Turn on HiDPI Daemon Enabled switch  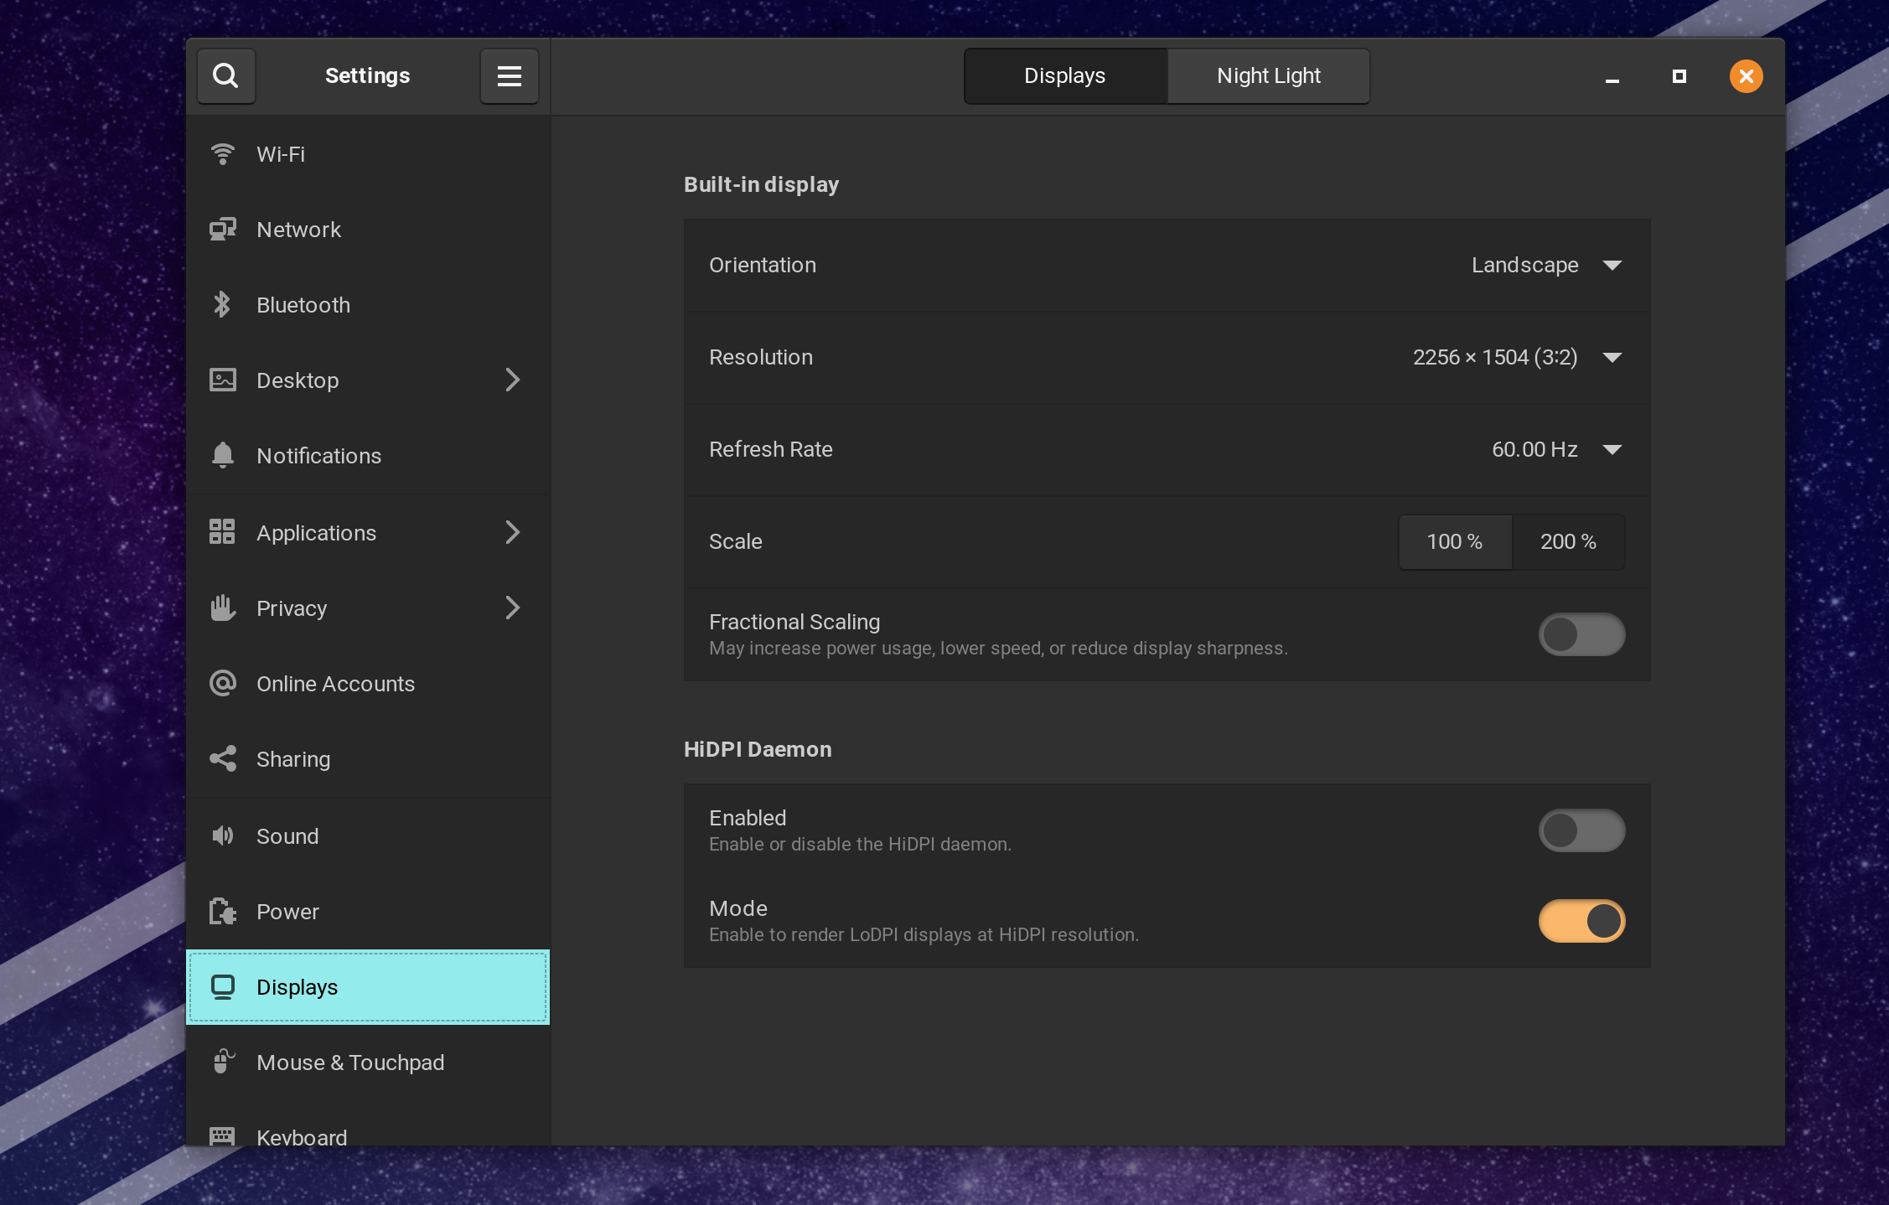(1581, 830)
